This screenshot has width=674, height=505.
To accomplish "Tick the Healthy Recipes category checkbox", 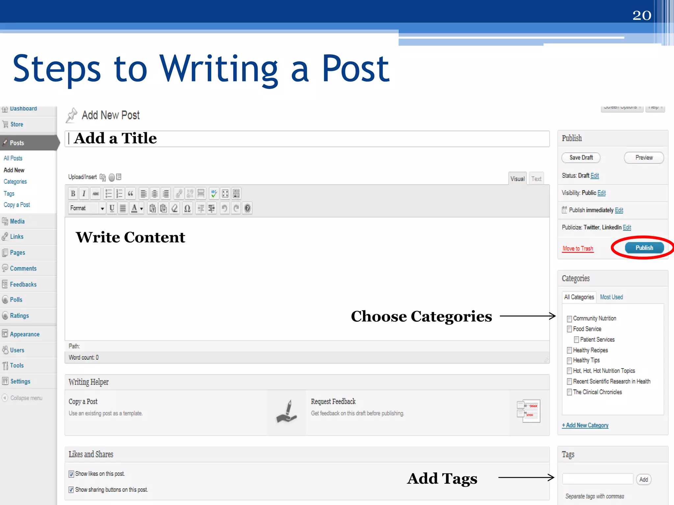I will click(569, 350).
